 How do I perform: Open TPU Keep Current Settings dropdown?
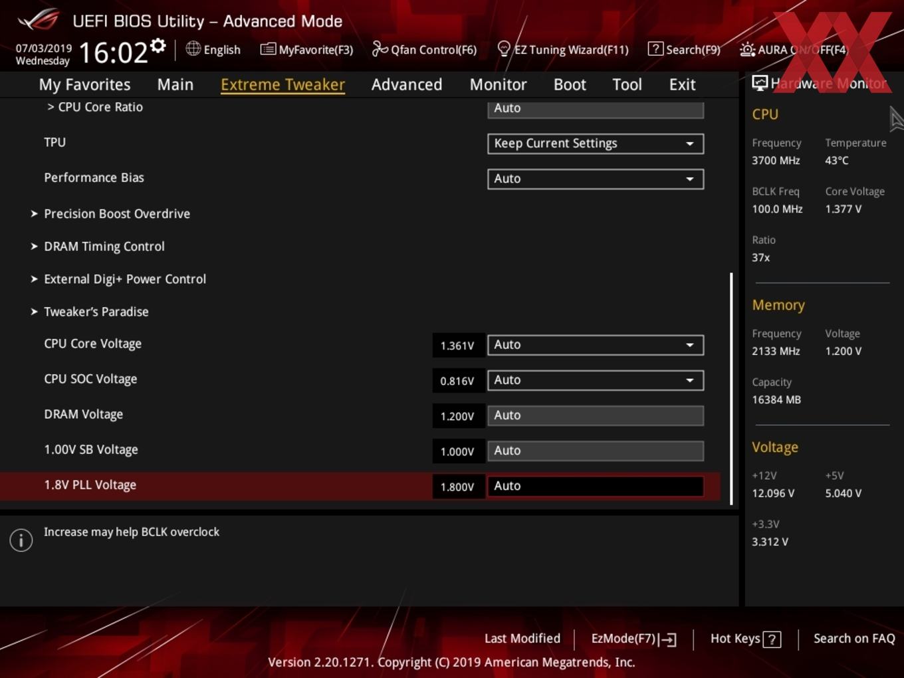pos(596,144)
